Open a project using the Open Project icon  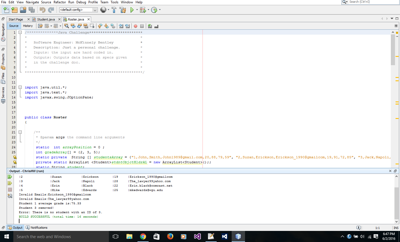tap(23, 10)
